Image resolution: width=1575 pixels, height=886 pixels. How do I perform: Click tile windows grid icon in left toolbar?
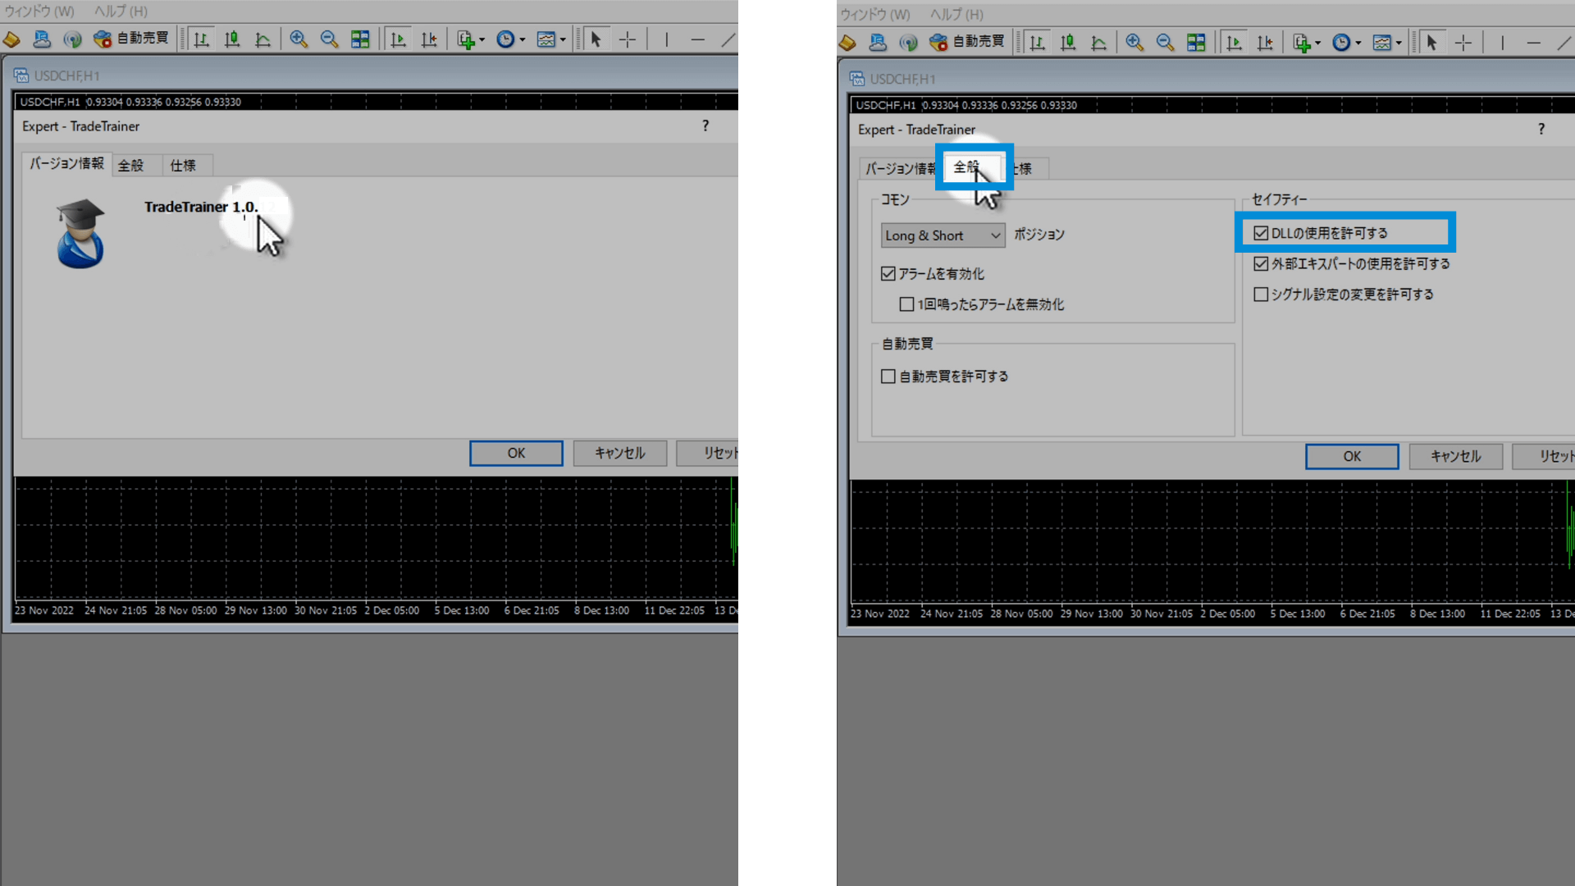coord(360,39)
